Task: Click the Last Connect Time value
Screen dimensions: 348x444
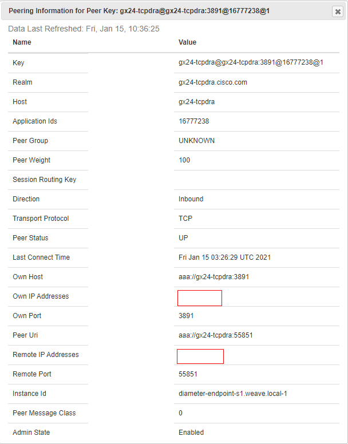Action: point(224,257)
